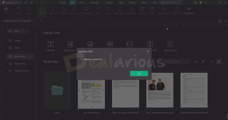Screen dimensions: 228x120
Task: Open the Start home icon
Action: 6,11
